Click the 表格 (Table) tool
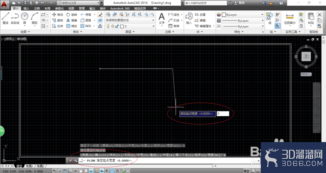Image resolution: width=326 pixels, height=173 pixels. 174,26
